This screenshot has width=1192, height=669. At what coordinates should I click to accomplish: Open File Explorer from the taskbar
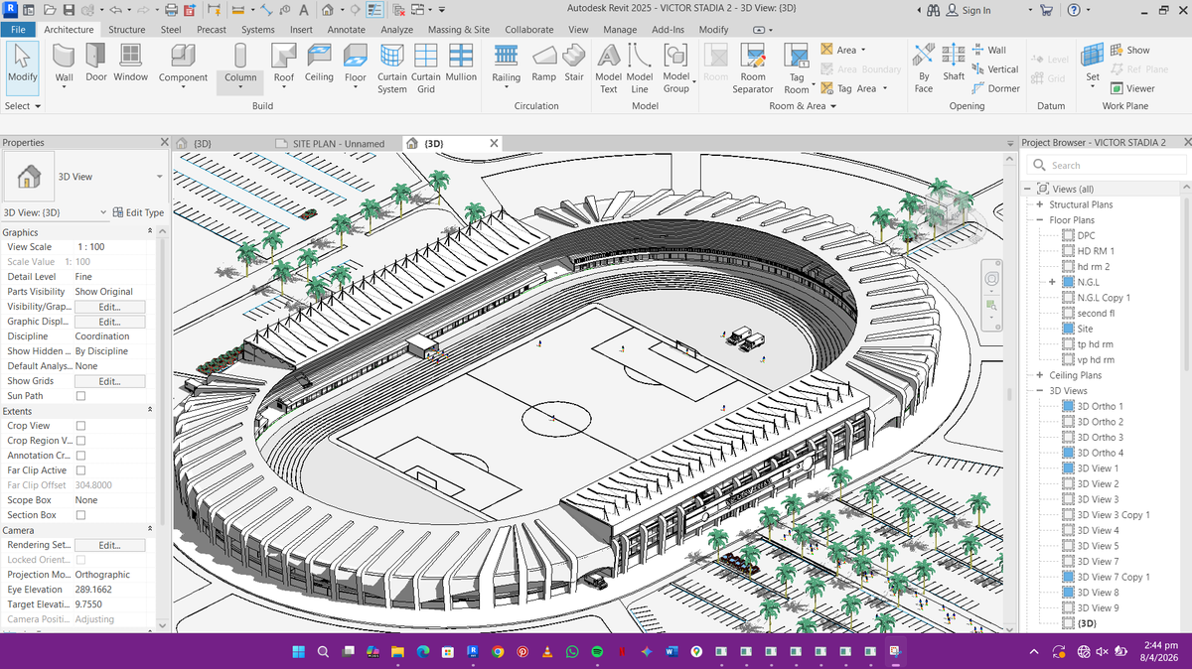398,652
